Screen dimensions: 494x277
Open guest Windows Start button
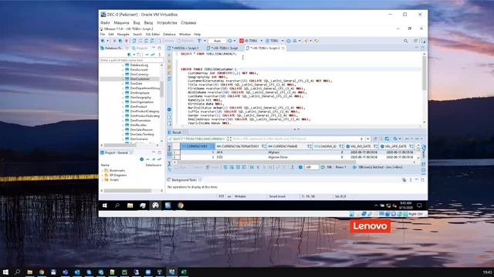105,205
